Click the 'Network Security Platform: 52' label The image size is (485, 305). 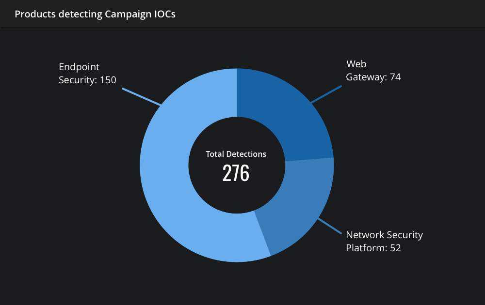(384, 242)
